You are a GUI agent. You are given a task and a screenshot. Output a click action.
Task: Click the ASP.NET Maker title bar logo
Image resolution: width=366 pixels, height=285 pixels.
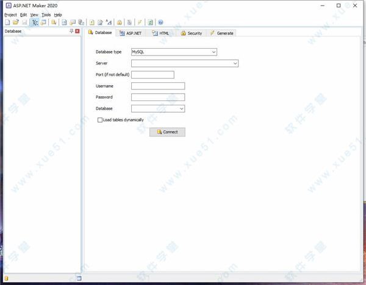(x=9, y=5)
